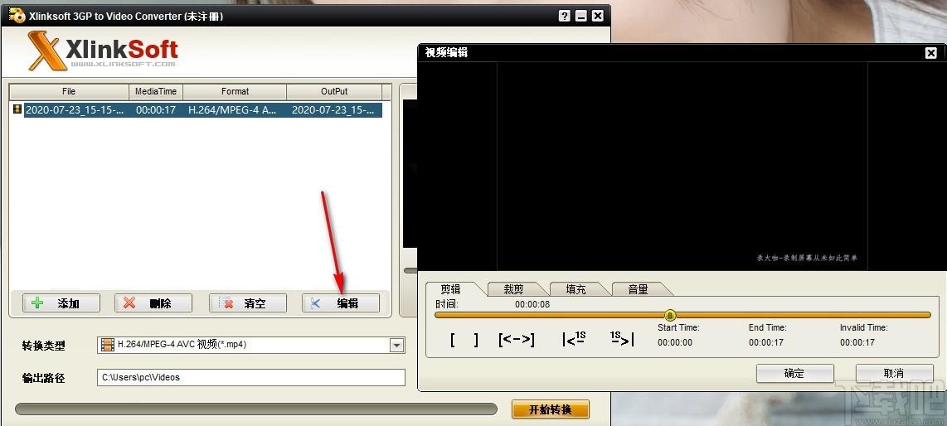Screen dimensions: 947x426
Task: Close the 视频编辑 dialog
Action: [x=930, y=53]
